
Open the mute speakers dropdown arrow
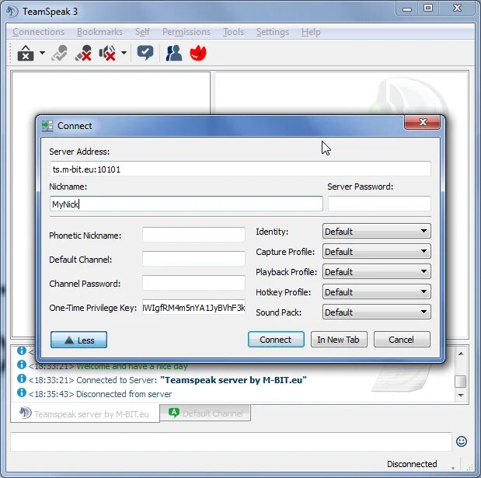[x=124, y=53]
